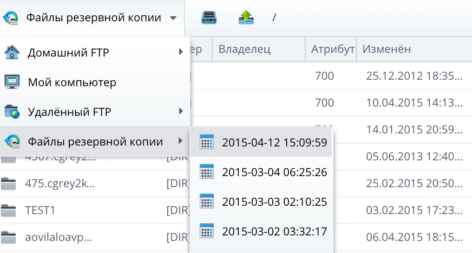The image size is (472, 253).
Task: Click calendar icon beside 2015-04-12 backup
Action: tap(206, 142)
